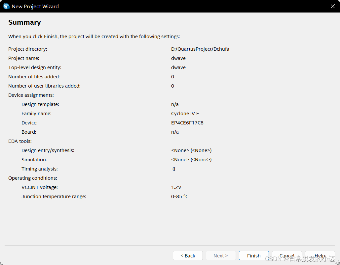Close the New Project Wizard window
Screen dimensions: 340x265
[x=333, y=6]
